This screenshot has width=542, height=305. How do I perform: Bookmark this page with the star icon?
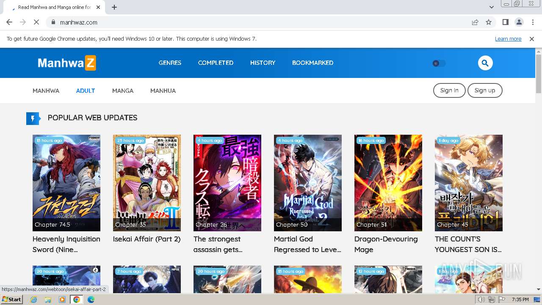pos(489,22)
